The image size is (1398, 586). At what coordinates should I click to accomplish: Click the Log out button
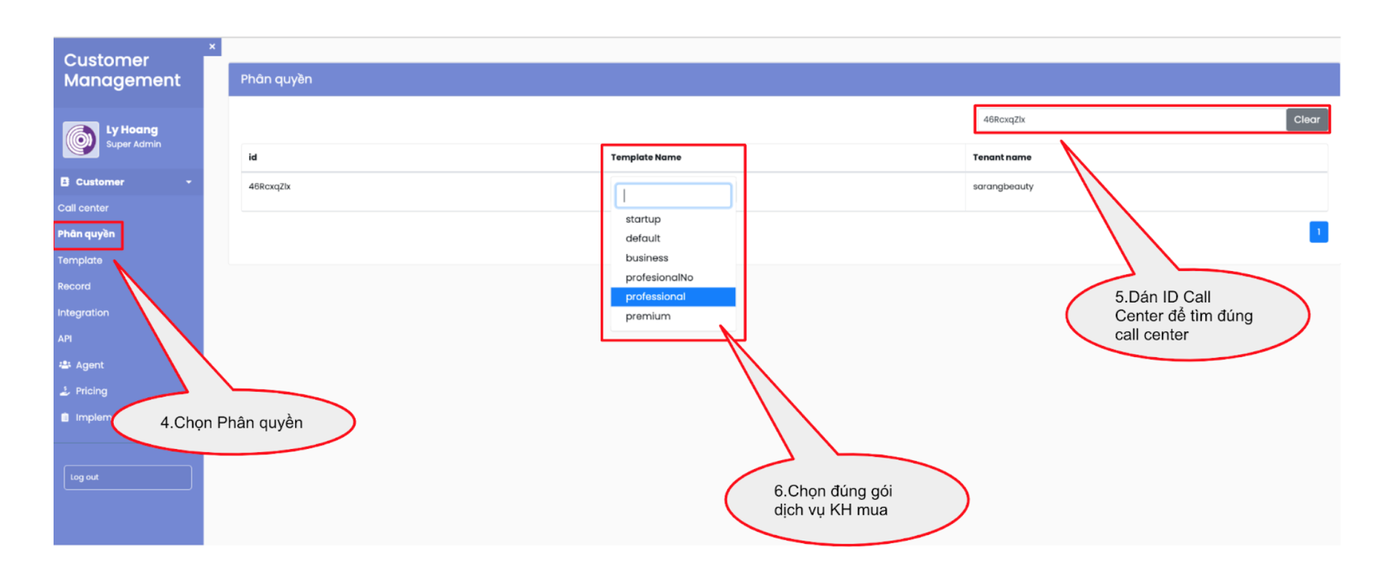pyautogui.click(x=127, y=477)
